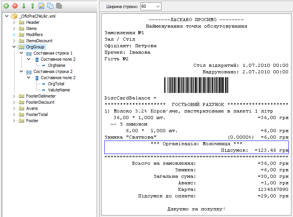Image resolution: width=293 pixels, height=217 pixels.
Task: Click the _OficPreChkUkr.xml package icon
Action: point(14,16)
